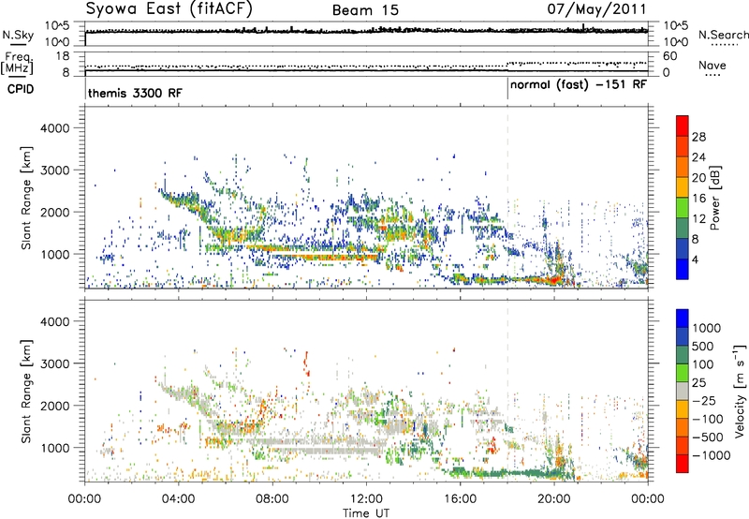Click the '12:00' time axis tick label
Viewport: 749px width, 519px height.
(366, 499)
